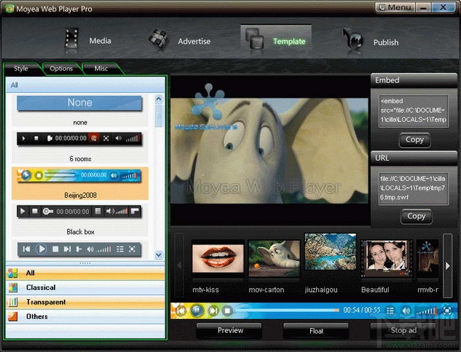Select the Classical category
Viewport: 461px width, 352px height.
pos(85,287)
